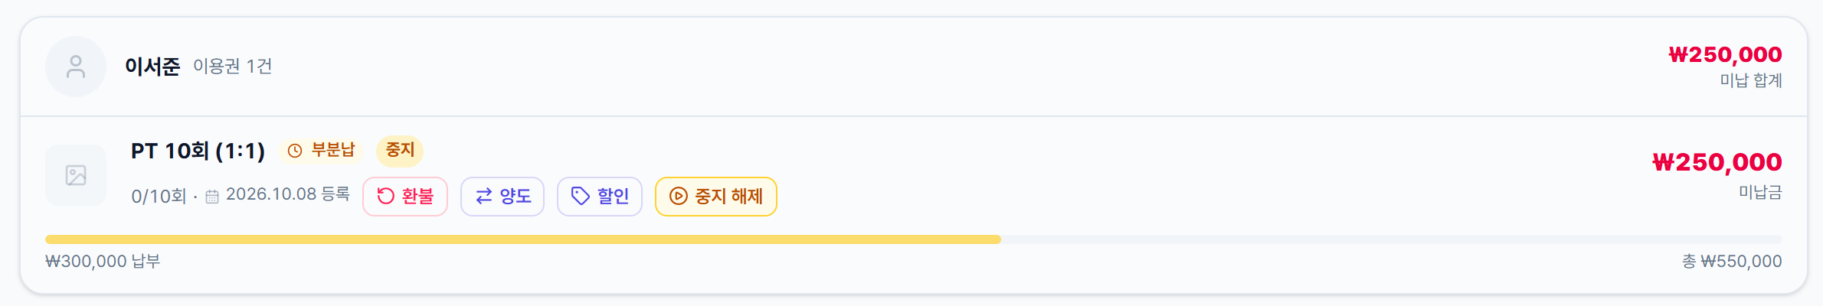Click the member avatar icon for 이서준
Viewport: 1823px width, 306px height.
[x=76, y=67]
